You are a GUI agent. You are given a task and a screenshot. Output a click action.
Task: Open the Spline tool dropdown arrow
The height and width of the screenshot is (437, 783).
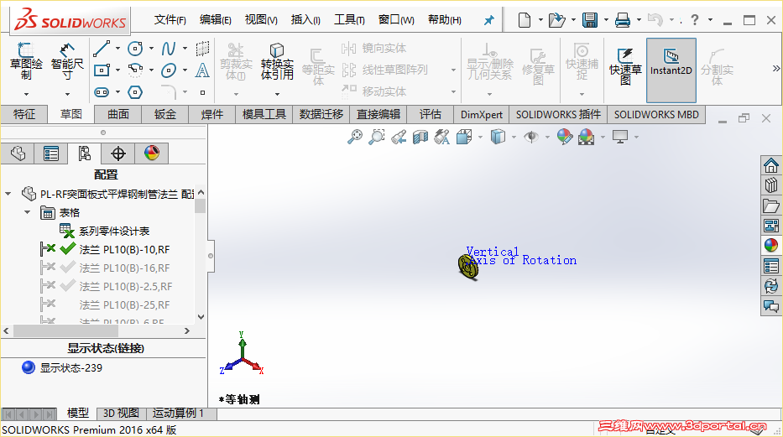(x=185, y=49)
